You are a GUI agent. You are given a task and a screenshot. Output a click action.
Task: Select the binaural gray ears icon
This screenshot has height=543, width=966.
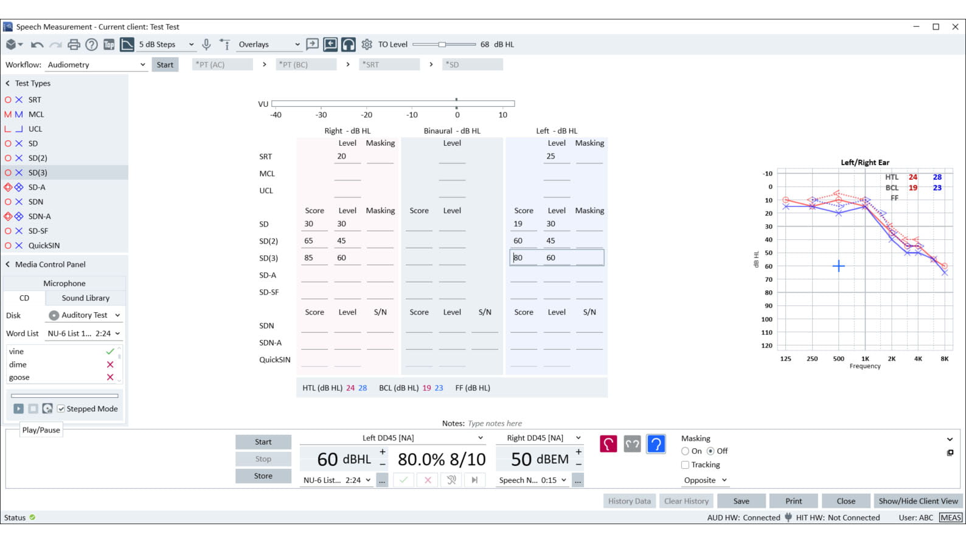[632, 444]
